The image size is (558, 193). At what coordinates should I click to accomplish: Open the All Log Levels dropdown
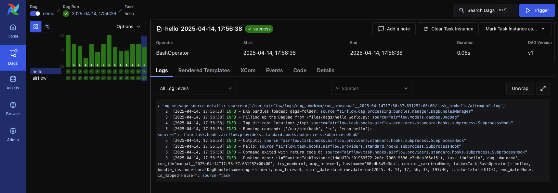pos(196,88)
